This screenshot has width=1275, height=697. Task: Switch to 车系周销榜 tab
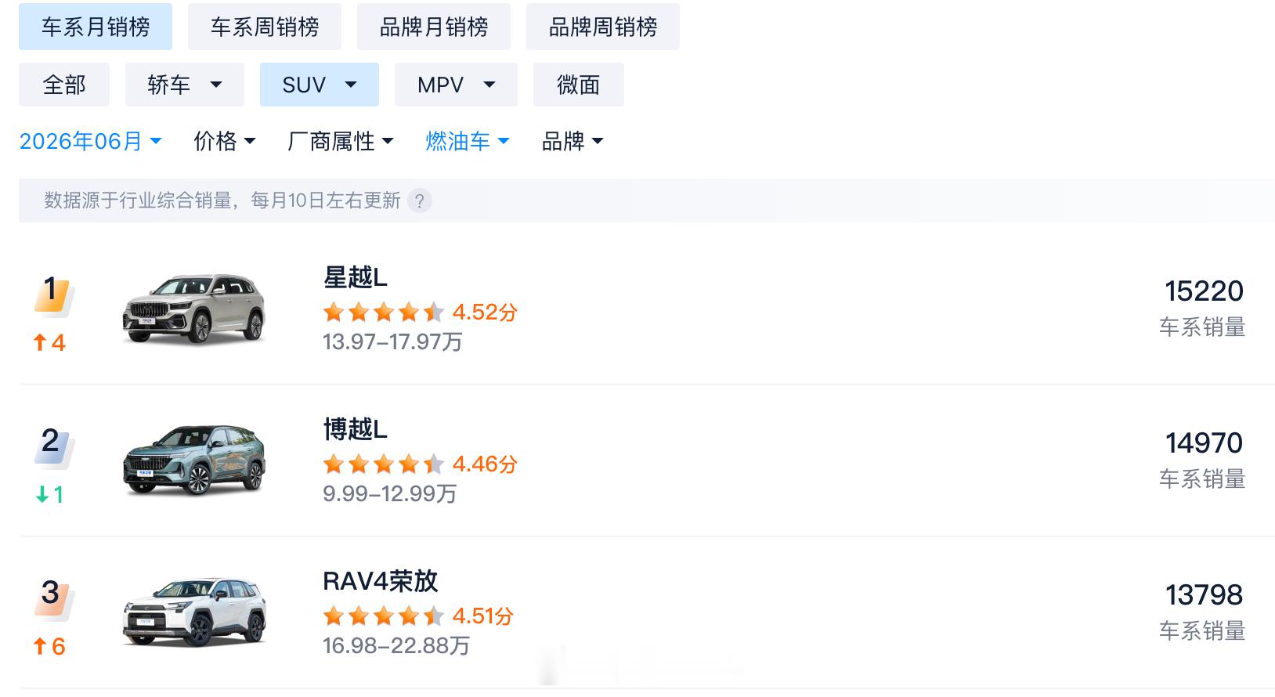(265, 27)
